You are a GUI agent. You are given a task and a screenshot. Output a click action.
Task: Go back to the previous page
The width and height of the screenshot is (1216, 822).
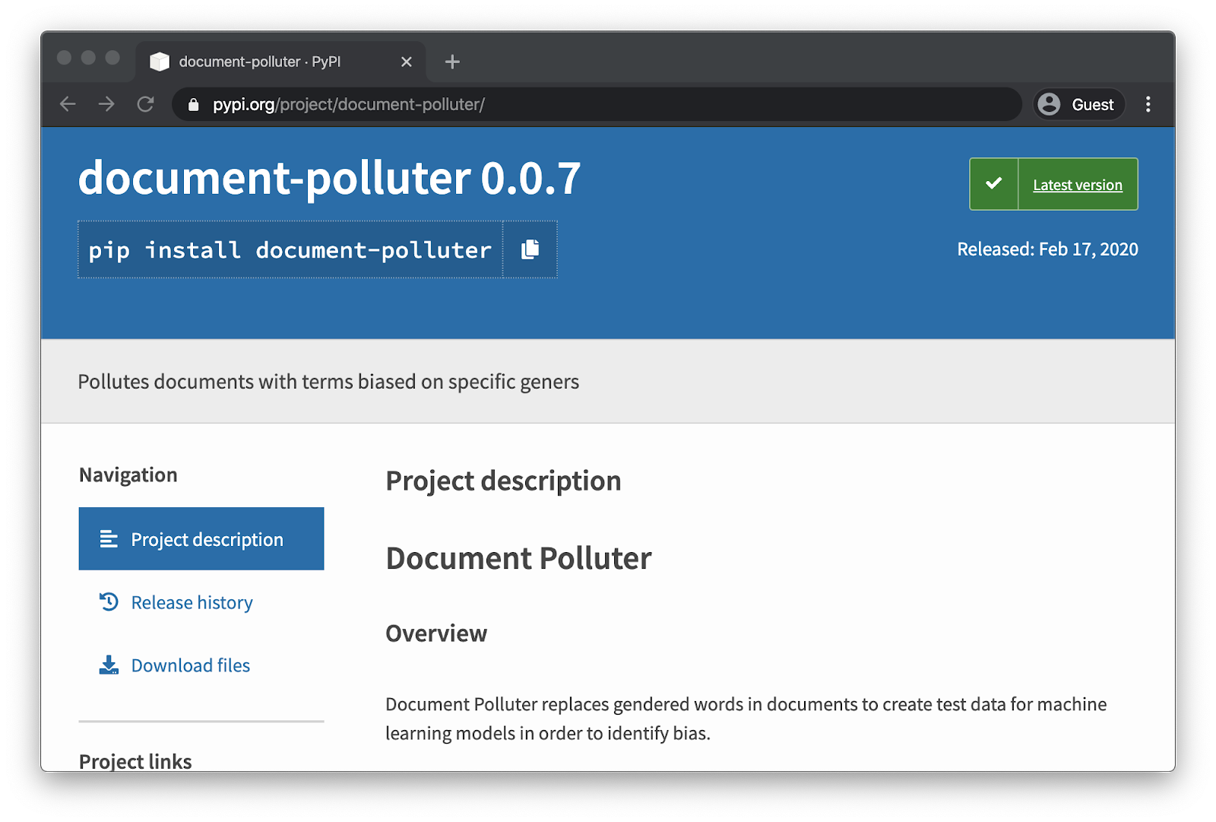pyautogui.click(x=67, y=104)
